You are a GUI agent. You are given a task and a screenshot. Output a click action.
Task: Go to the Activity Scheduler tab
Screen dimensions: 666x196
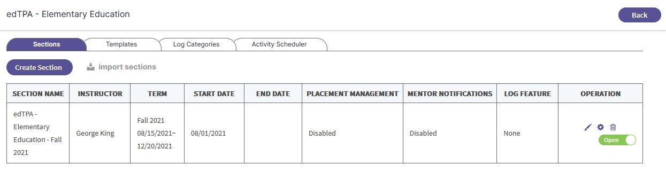tap(279, 44)
